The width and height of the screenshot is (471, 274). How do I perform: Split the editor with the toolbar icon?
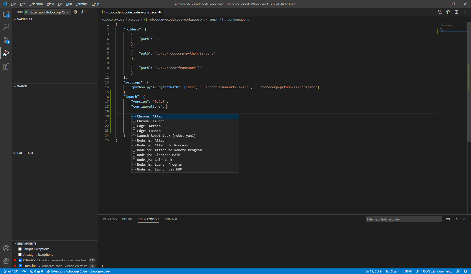tap(457, 12)
